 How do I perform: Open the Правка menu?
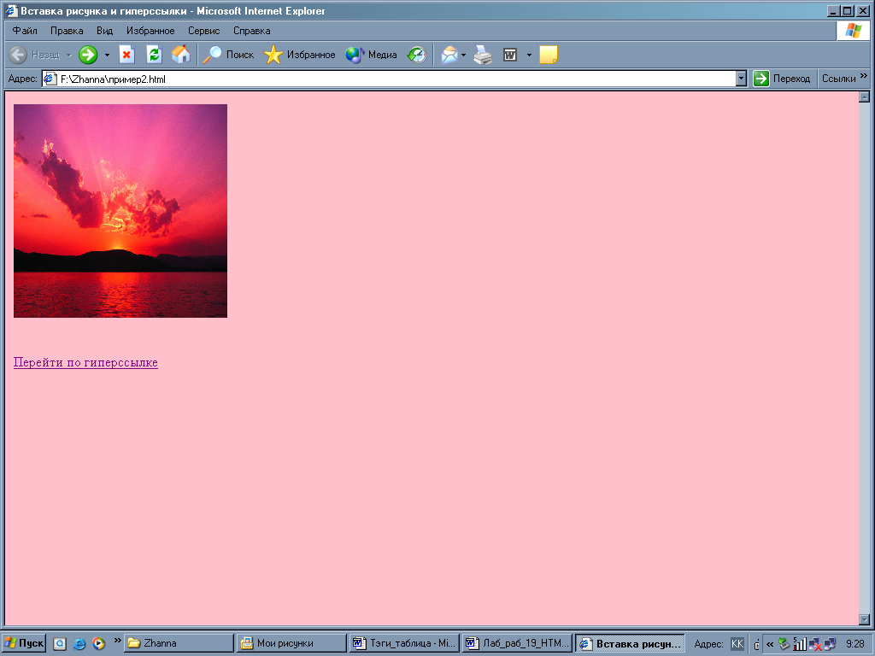tap(67, 31)
